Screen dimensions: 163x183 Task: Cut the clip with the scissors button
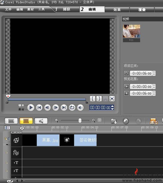point(106,99)
